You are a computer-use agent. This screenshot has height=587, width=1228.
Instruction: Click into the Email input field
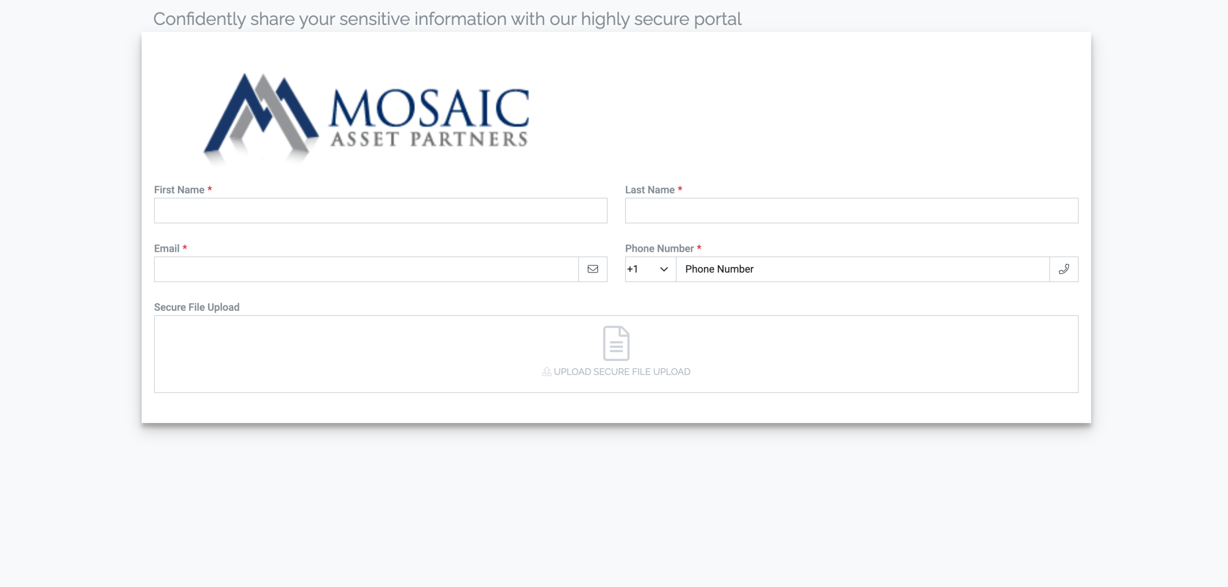click(x=366, y=269)
